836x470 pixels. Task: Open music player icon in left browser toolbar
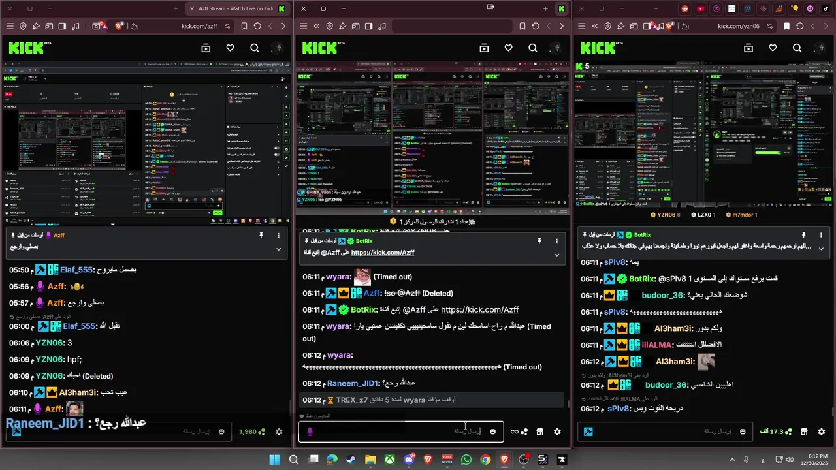[75, 26]
